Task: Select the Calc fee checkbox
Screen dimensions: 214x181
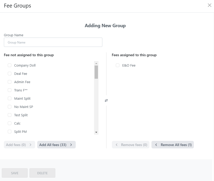Action: (x=10, y=123)
